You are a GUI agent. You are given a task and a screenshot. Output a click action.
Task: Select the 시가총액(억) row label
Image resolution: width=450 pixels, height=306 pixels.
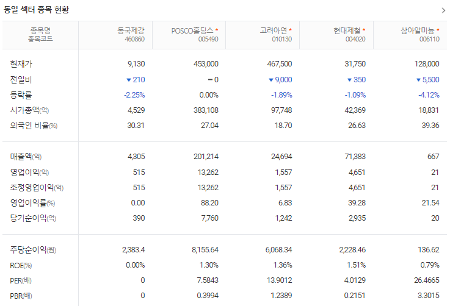(29, 110)
